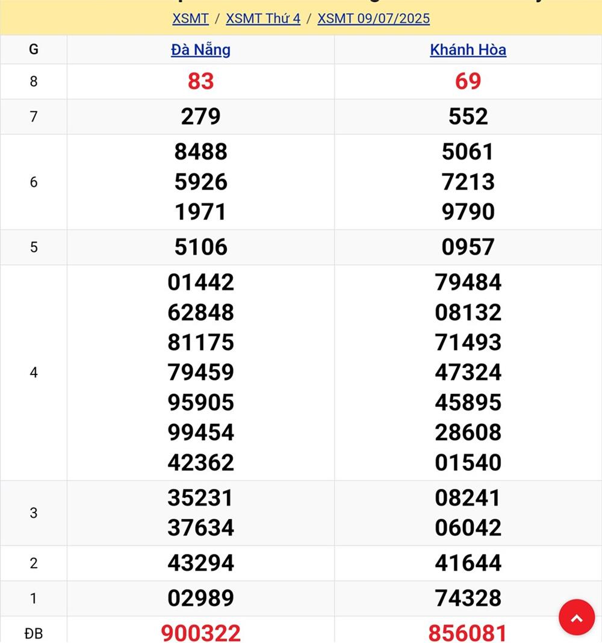
Task: Select Đà Nẵng first prize 02989
Action: [200, 598]
